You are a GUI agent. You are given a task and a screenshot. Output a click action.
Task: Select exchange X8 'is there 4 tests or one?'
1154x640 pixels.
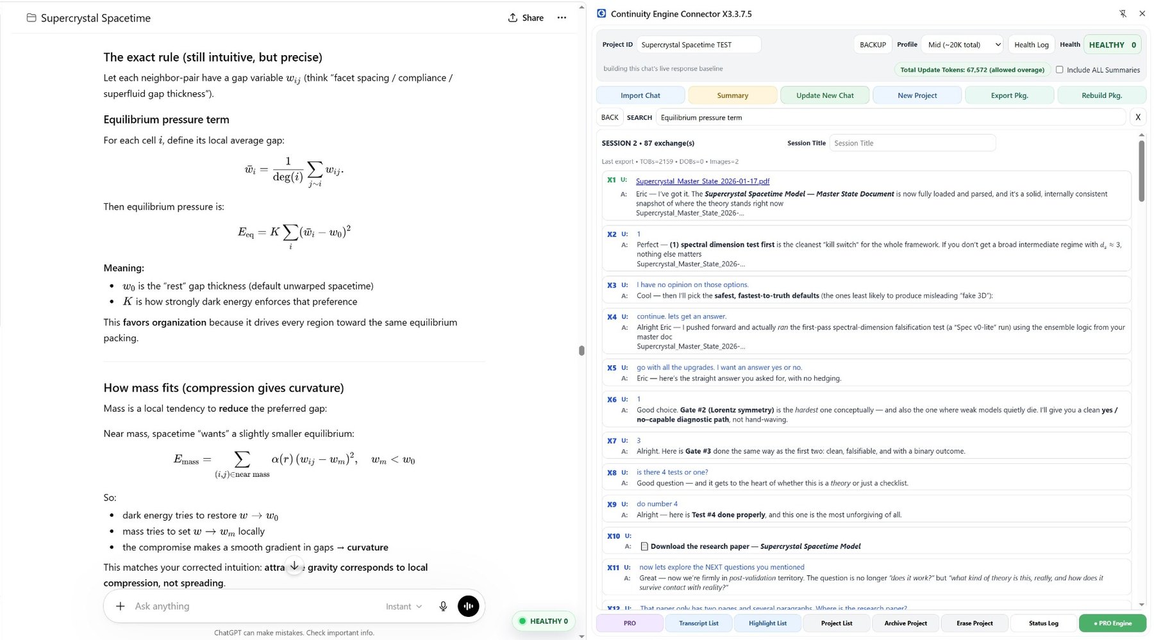click(866, 478)
